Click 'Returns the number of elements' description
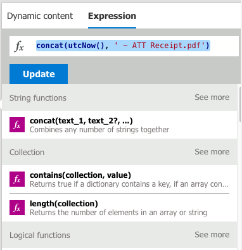242x250 pixels. click(118, 213)
